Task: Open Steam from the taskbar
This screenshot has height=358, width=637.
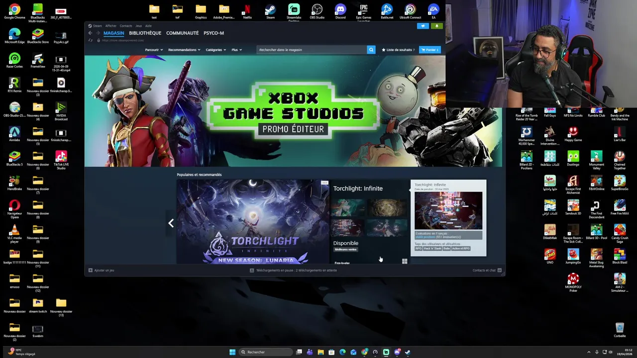Action: click(408, 352)
